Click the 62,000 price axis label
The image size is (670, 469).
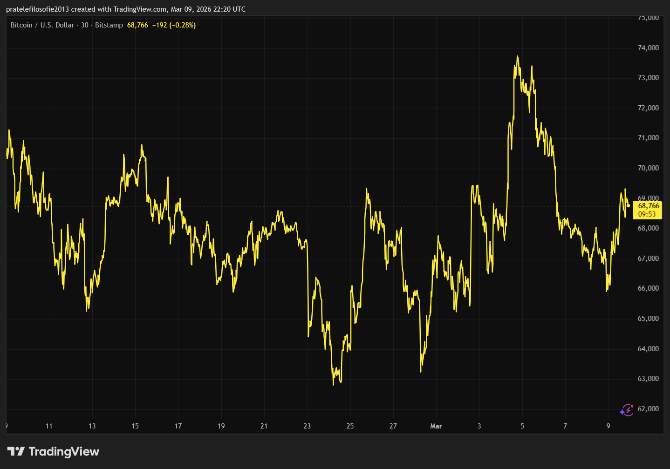tap(648, 409)
